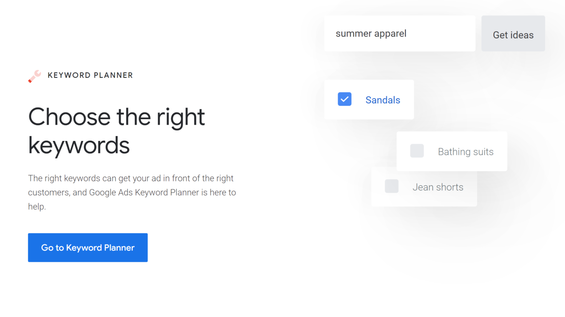Click the Get ideas button
565x317 pixels.
(513, 34)
